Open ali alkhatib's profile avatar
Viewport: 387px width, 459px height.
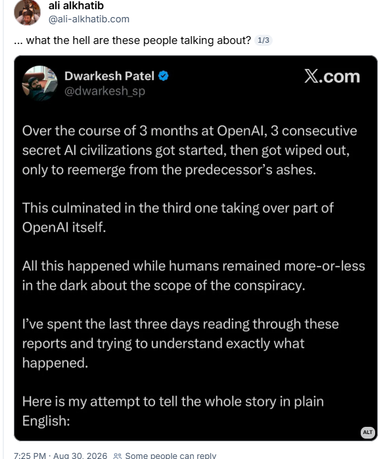pos(27,12)
